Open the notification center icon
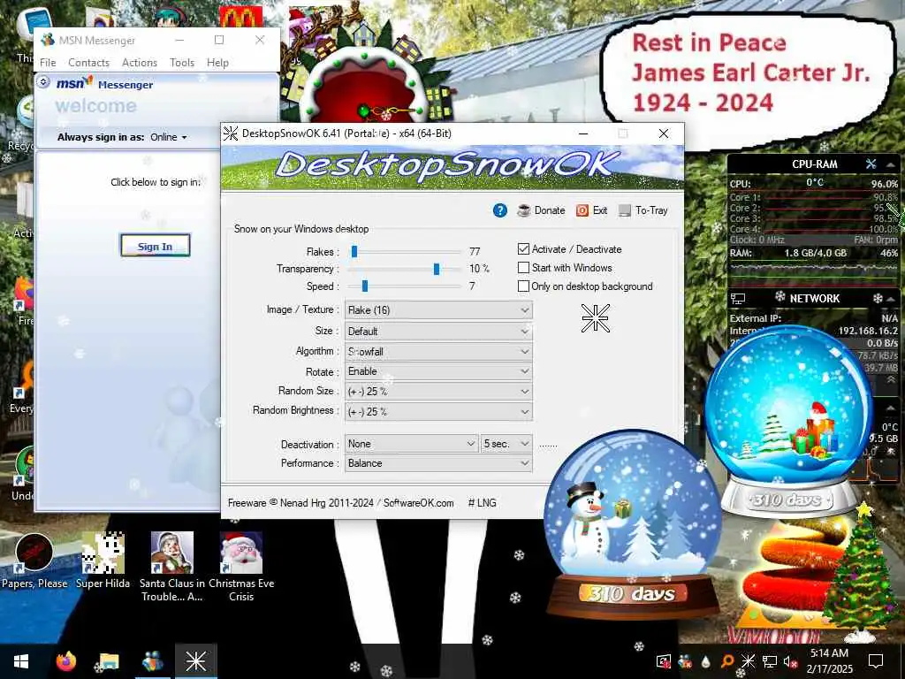This screenshot has width=905, height=679. pyautogui.click(x=876, y=661)
